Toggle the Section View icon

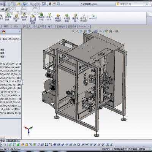(x=85, y=31)
